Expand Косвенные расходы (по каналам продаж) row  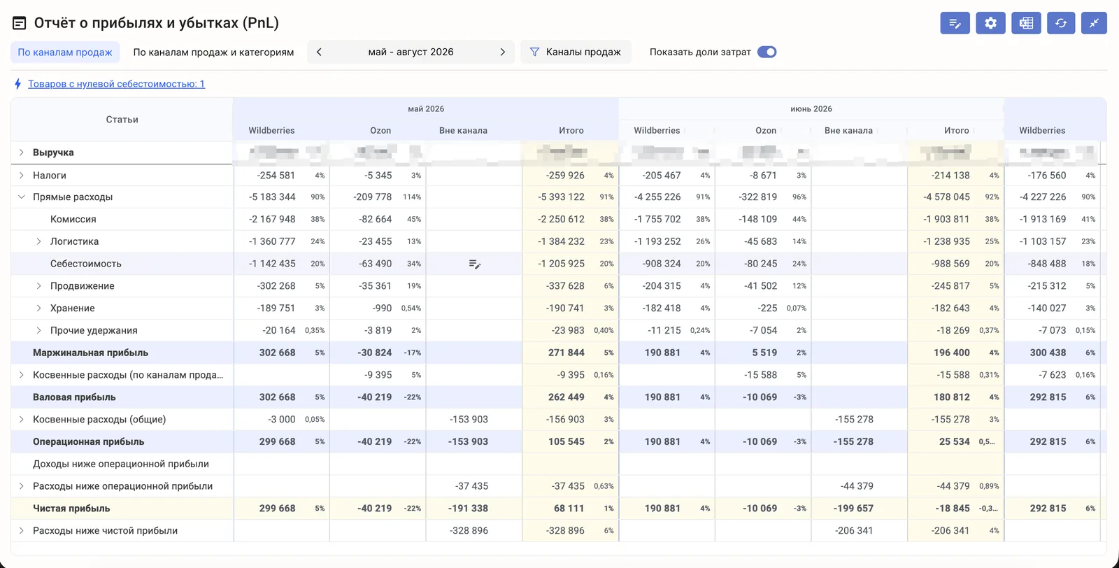21,375
